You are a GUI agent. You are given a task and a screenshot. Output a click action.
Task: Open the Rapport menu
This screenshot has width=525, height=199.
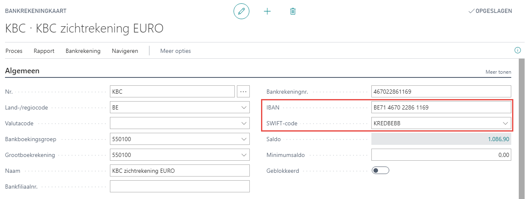point(44,51)
